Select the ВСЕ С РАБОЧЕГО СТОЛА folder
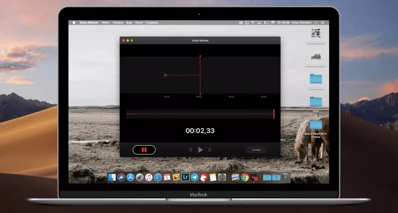Screen dimensions: 398x213 [316, 125]
